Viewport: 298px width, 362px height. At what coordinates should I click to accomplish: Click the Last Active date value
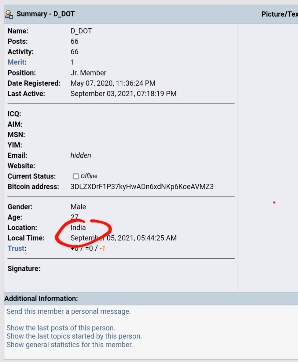(123, 94)
